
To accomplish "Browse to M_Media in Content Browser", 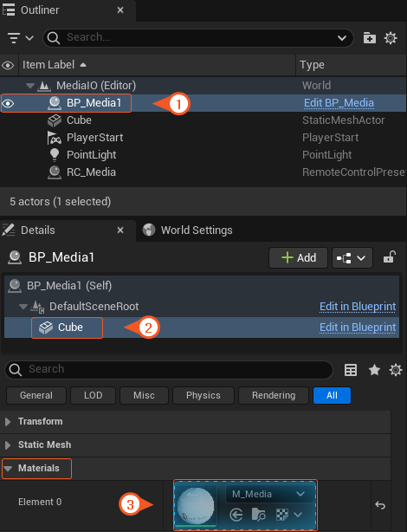I will (259, 515).
